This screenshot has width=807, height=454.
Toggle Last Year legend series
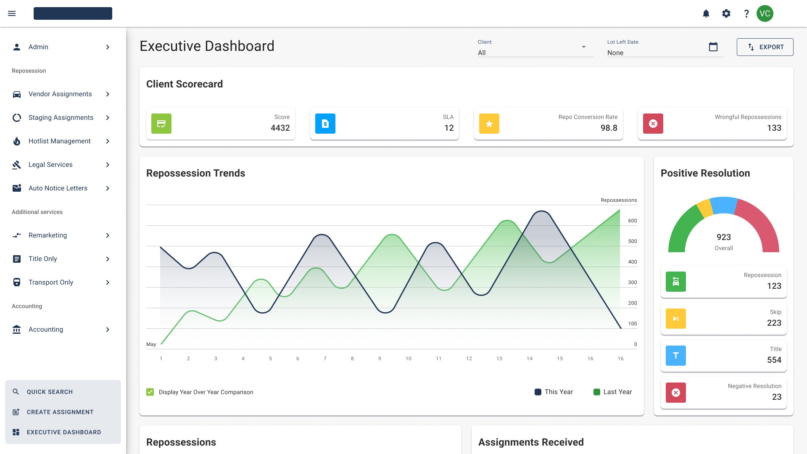[x=612, y=392]
